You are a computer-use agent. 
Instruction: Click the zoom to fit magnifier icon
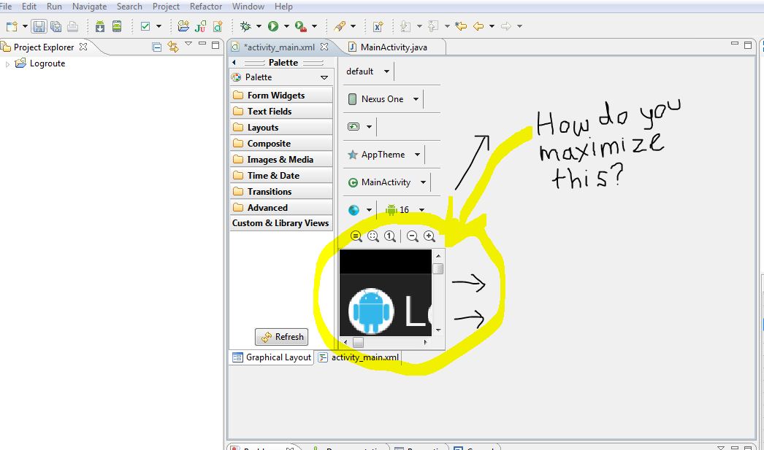tap(373, 236)
